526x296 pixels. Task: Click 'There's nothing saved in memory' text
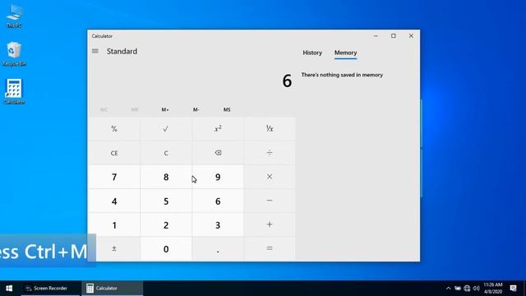click(x=342, y=75)
